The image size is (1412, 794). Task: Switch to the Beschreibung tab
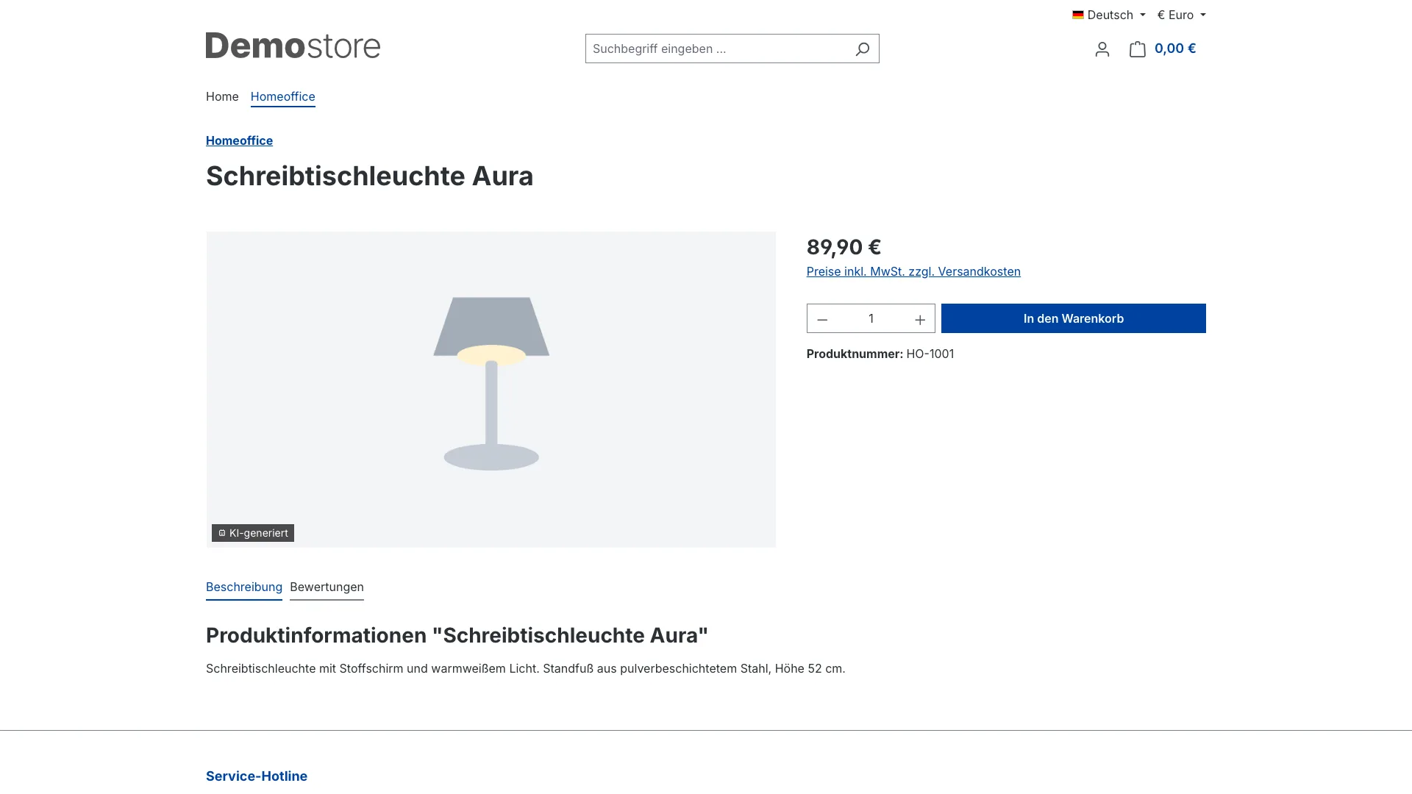pyautogui.click(x=244, y=587)
